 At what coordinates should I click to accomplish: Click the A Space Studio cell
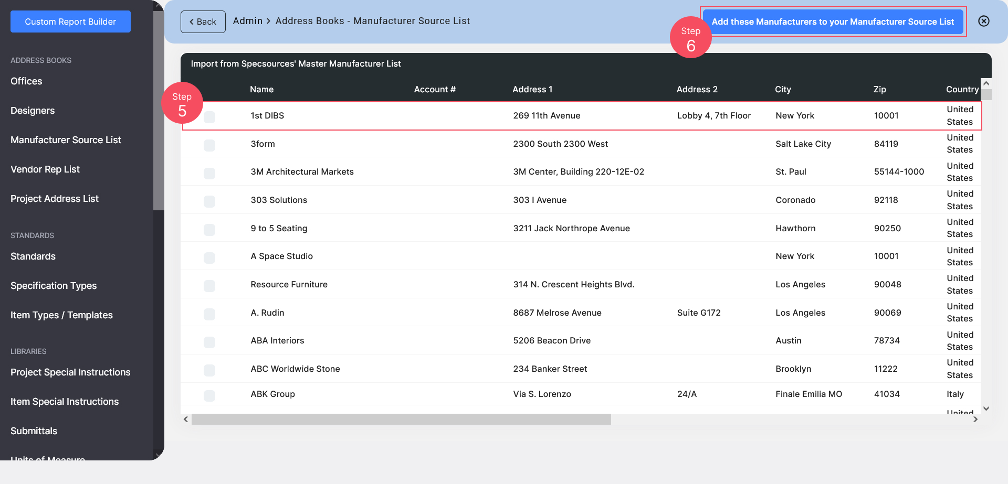pyautogui.click(x=281, y=256)
